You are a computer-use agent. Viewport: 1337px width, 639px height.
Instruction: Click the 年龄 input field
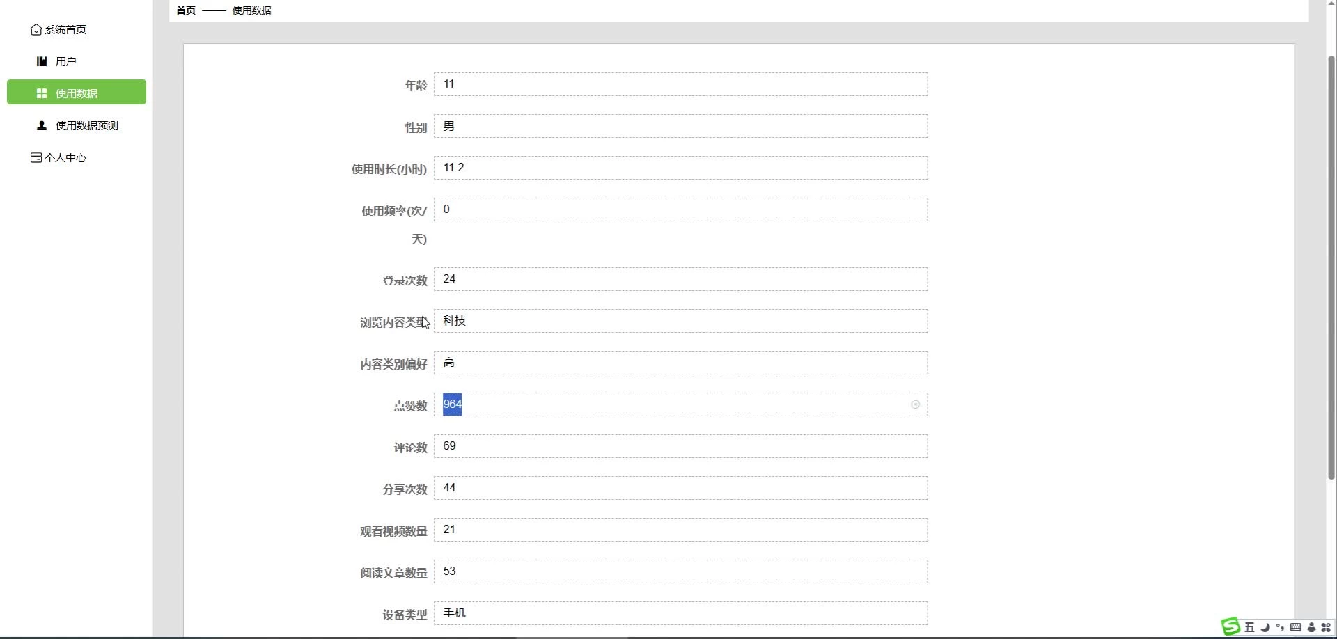click(680, 84)
